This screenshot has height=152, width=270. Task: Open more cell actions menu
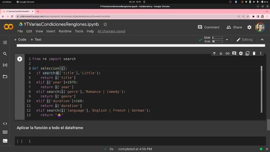coord(261,54)
